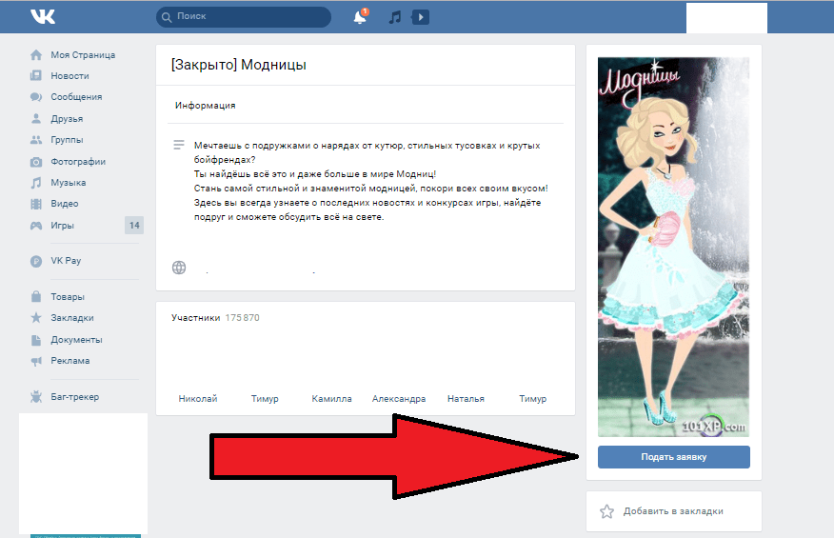Click the star icon beside Добавить в закладки

click(606, 511)
